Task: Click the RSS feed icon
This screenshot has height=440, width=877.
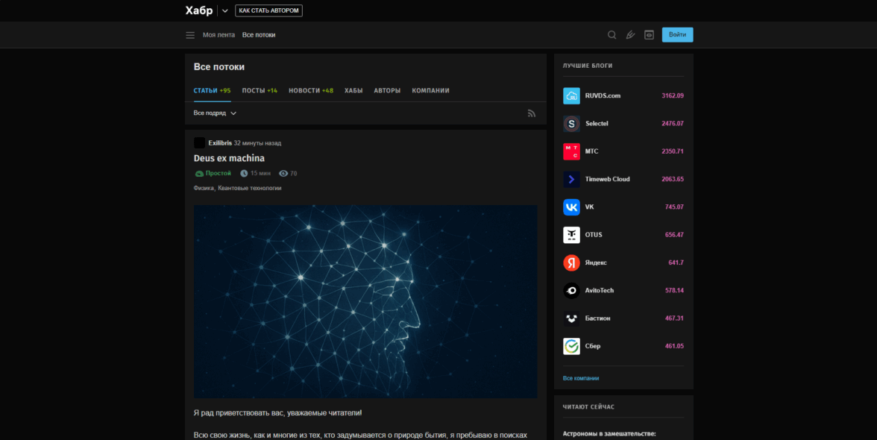Action: [x=532, y=113]
